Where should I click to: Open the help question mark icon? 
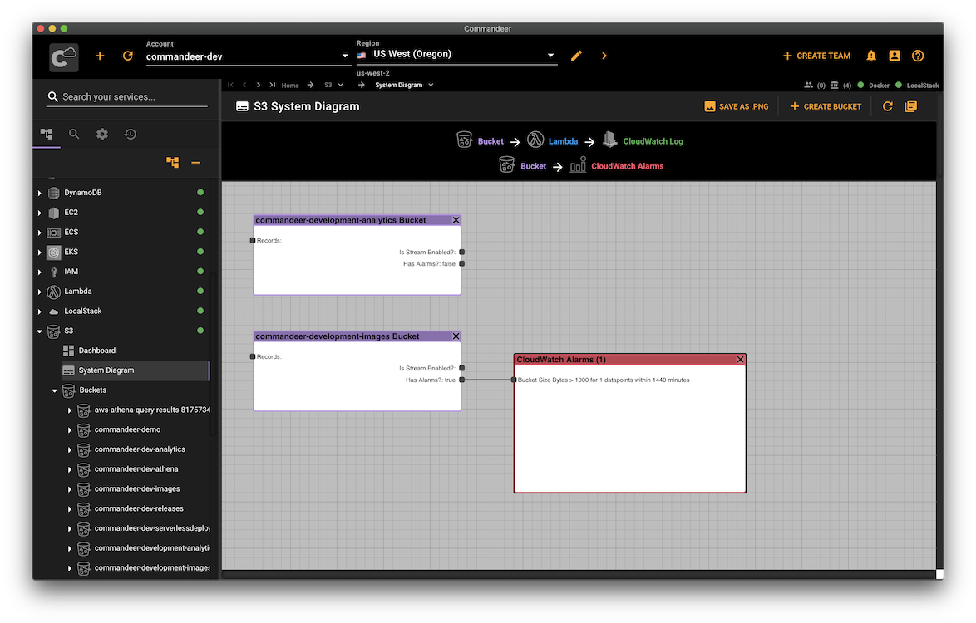(918, 56)
